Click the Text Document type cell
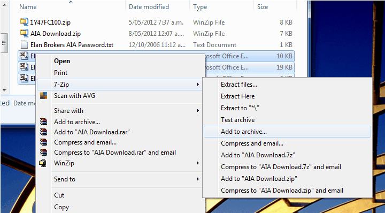385x213 pixels. (214, 45)
